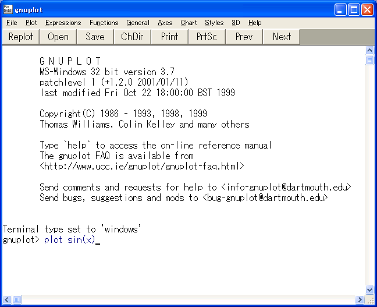Click the ChDir toolbar button
This screenshot has height=307, width=377.
pyautogui.click(x=133, y=37)
